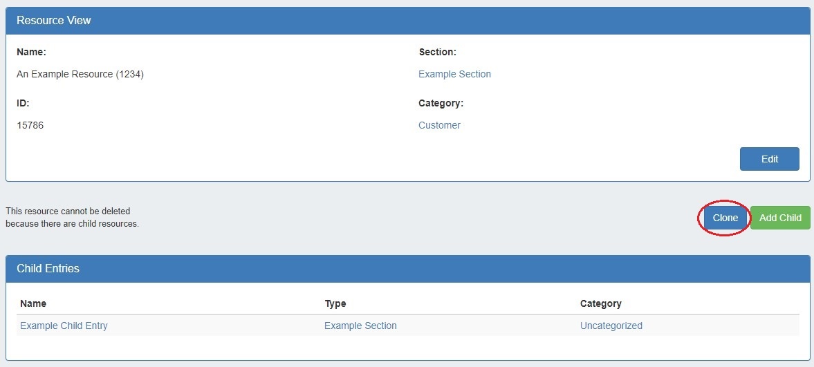This screenshot has height=367, width=814.
Task: Click the green Add Child button
Action: tap(780, 218)
